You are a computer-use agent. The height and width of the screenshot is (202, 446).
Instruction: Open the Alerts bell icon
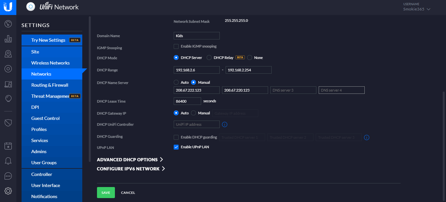click(x=8, y=161)
